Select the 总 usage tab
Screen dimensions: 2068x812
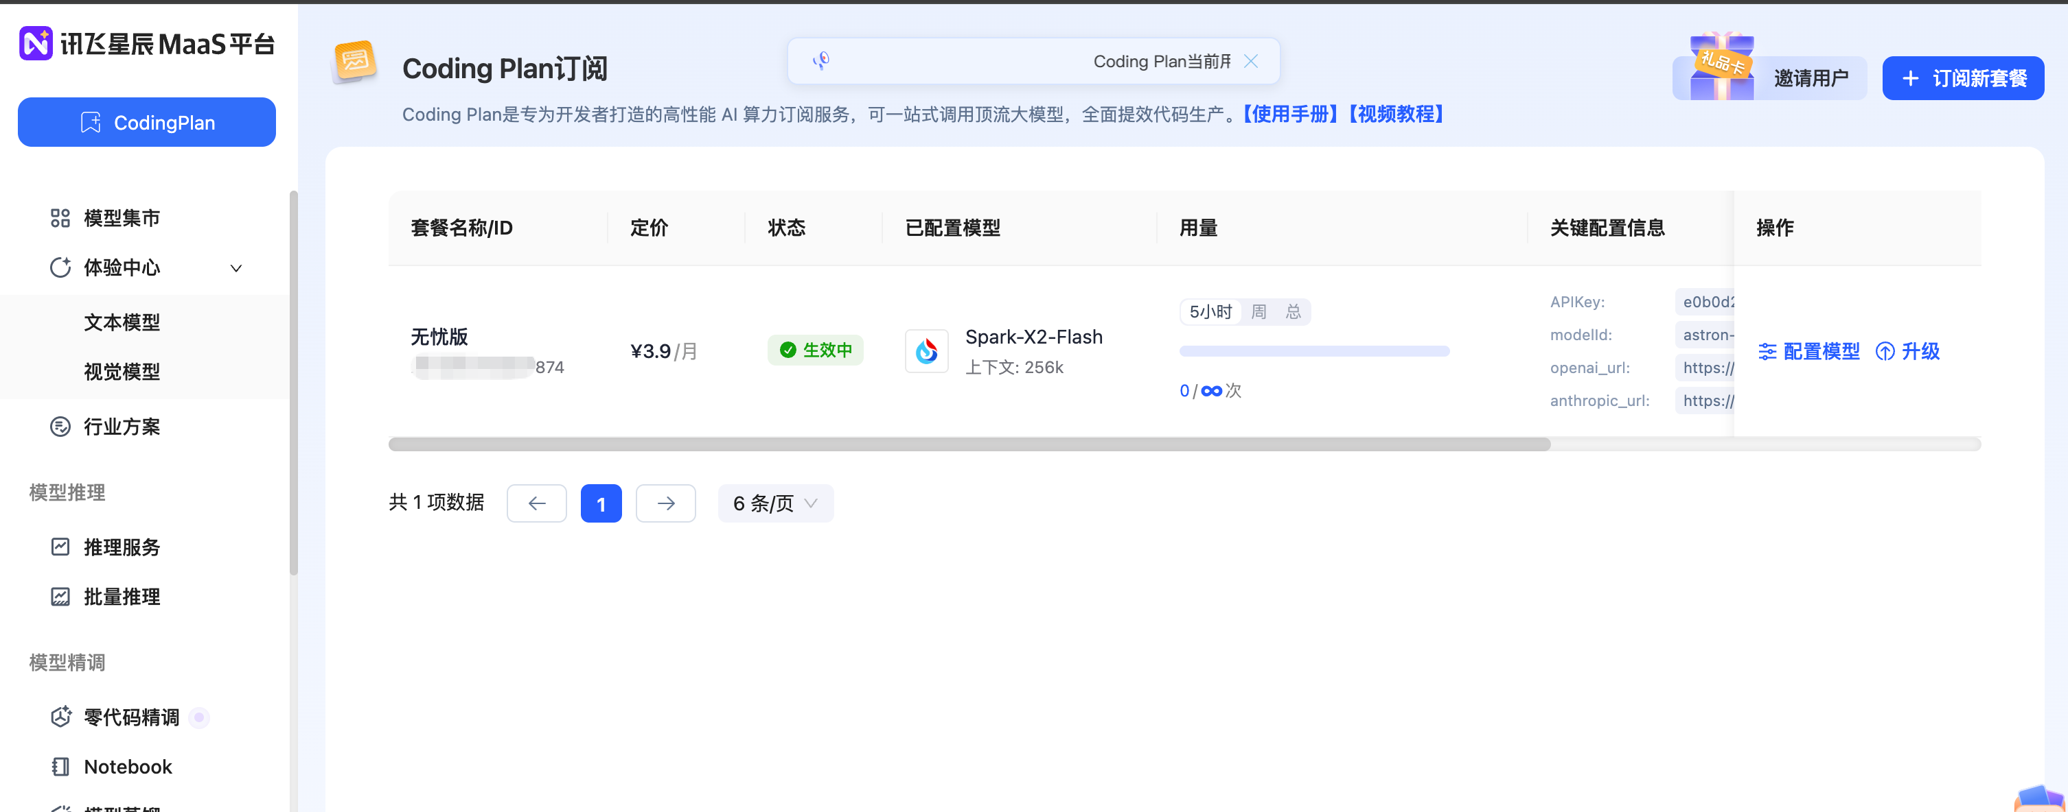(1294, 312)
